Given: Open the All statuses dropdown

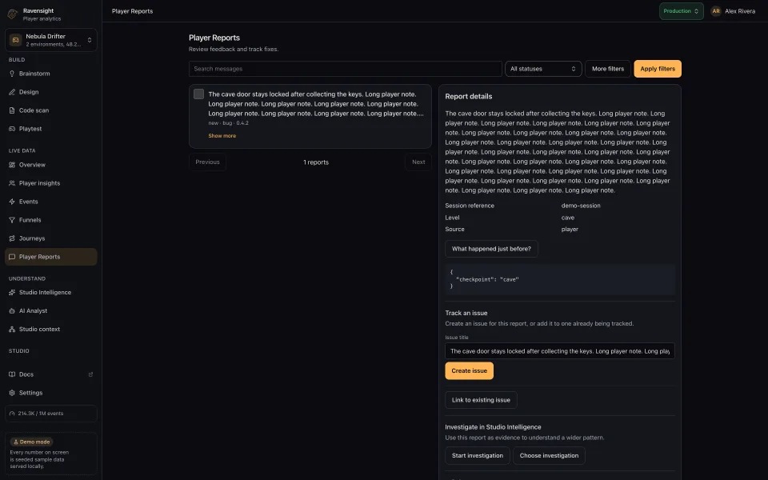Looking at the screenshot, I should 543,69.
